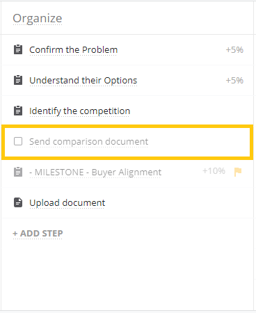256x313 pixels.
Task: Click the + ADD STEP button
Action: point(38,234)
